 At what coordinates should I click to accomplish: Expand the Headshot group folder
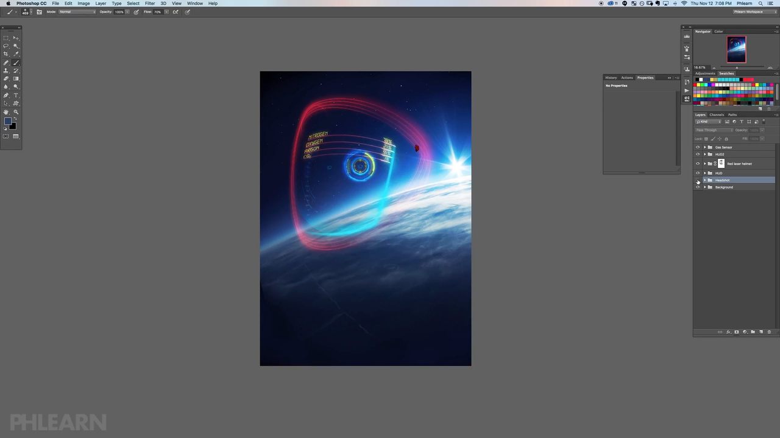tap(704, 181)
